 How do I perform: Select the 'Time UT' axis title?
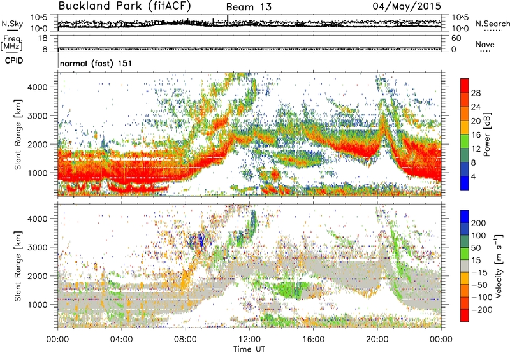pos(249,349)
